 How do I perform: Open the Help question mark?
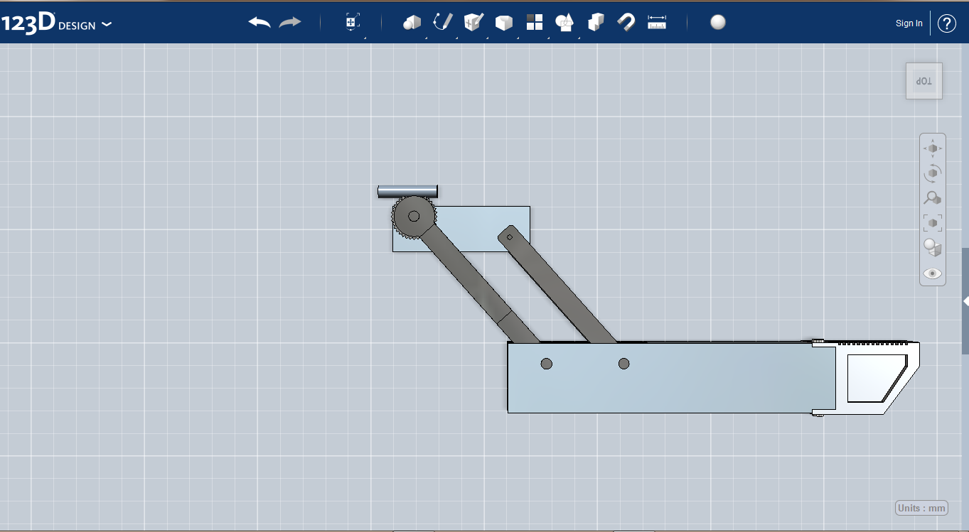947,23
